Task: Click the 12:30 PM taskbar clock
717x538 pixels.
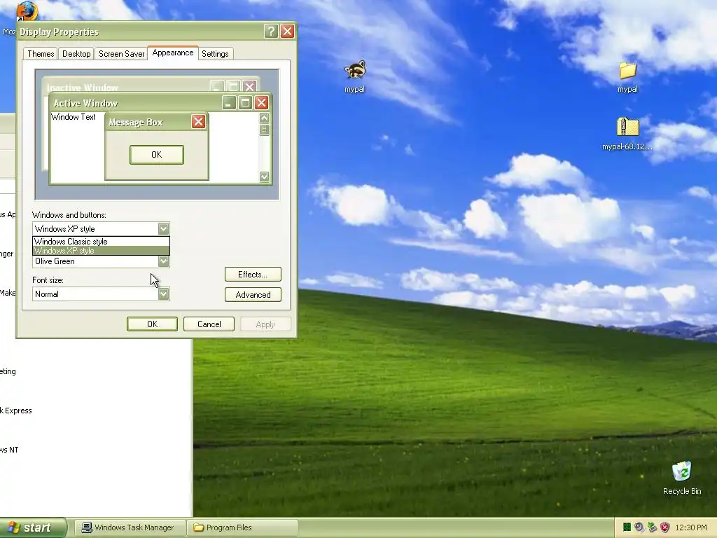Action: pyautogui.click(x=691, y=527)
